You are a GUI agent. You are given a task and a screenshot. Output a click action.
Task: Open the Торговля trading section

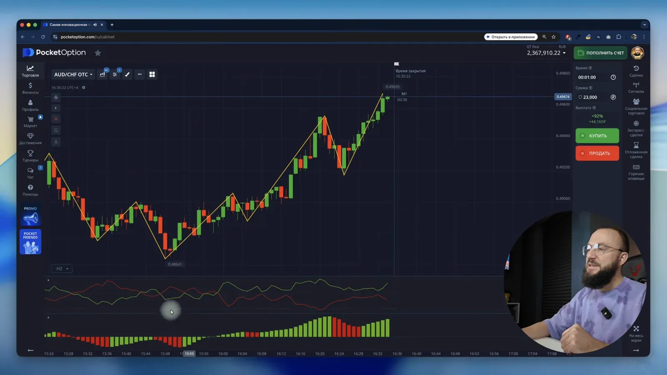[30, 71]
